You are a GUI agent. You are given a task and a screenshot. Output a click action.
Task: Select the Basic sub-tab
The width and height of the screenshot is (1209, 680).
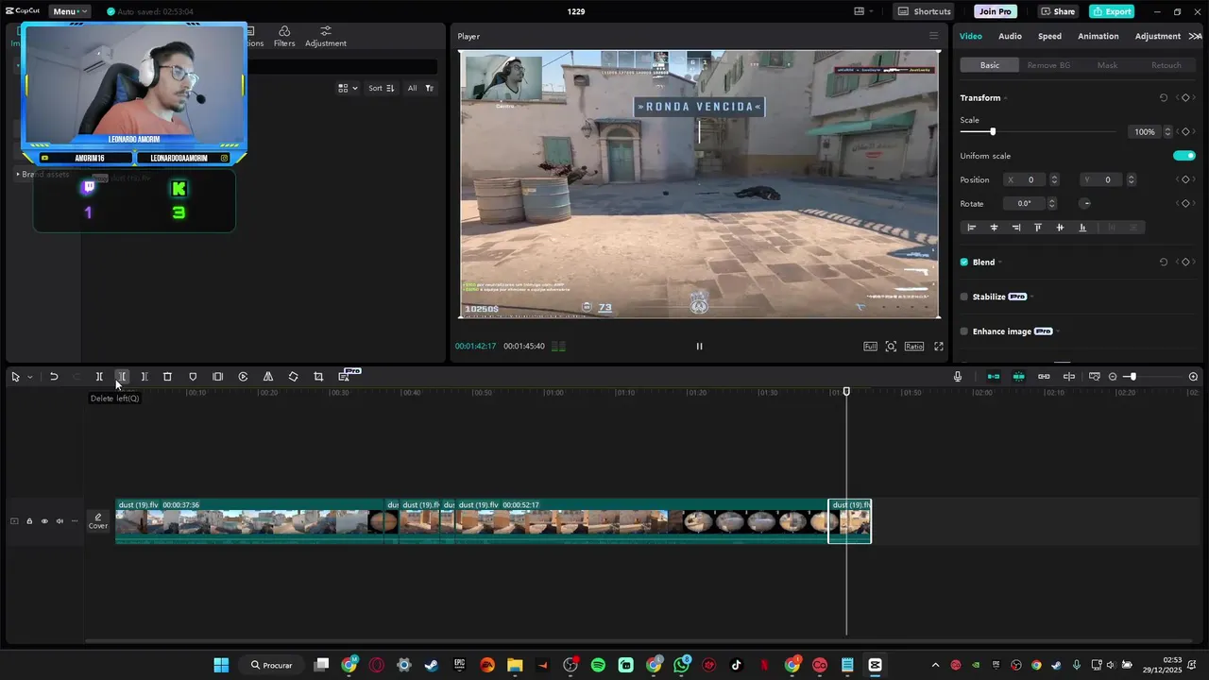989,65
